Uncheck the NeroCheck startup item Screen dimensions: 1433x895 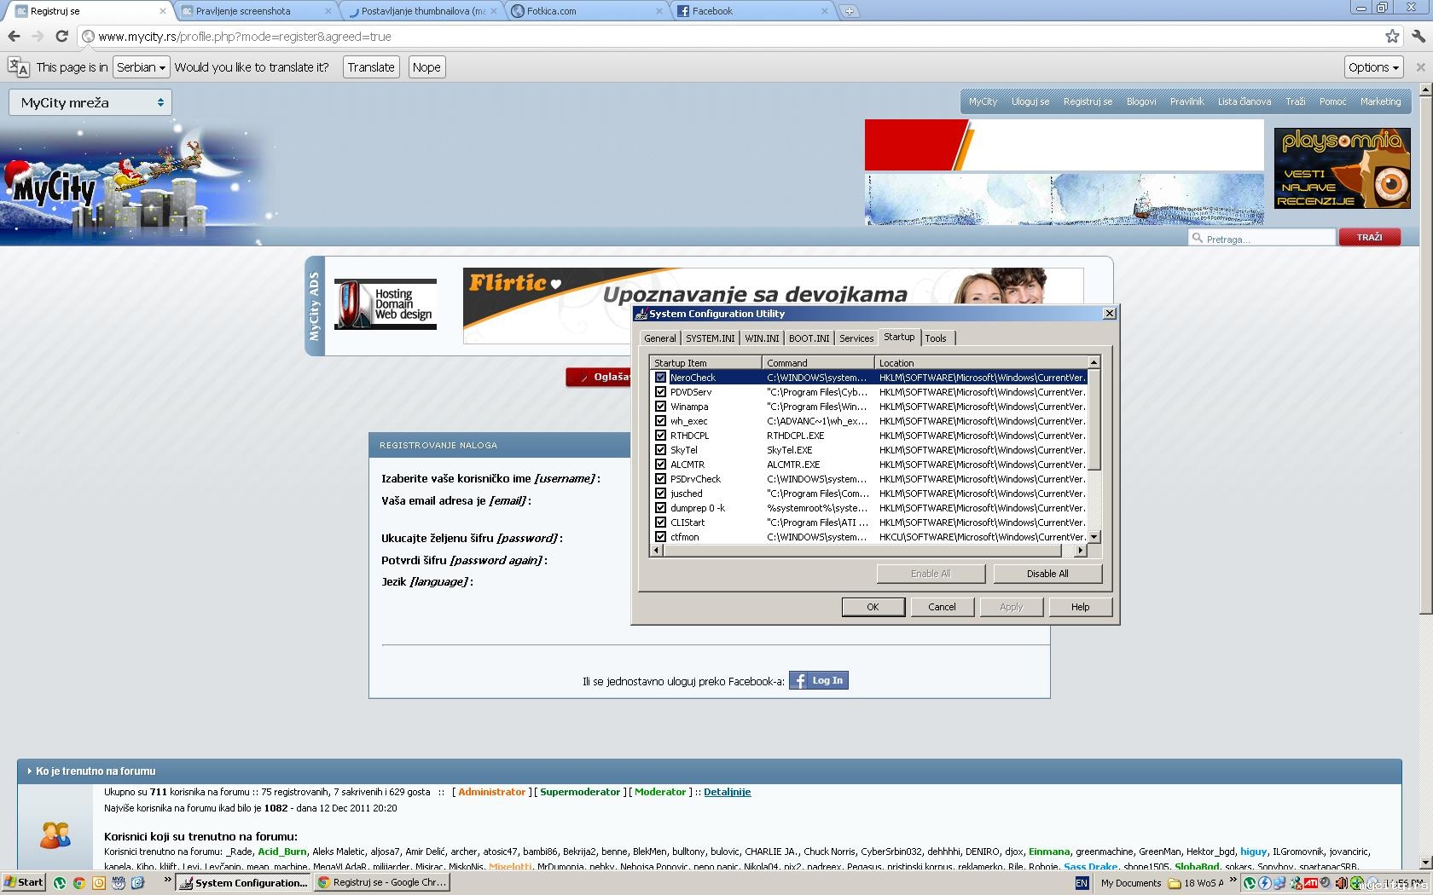pyautogui.click(x=660, y=378)
